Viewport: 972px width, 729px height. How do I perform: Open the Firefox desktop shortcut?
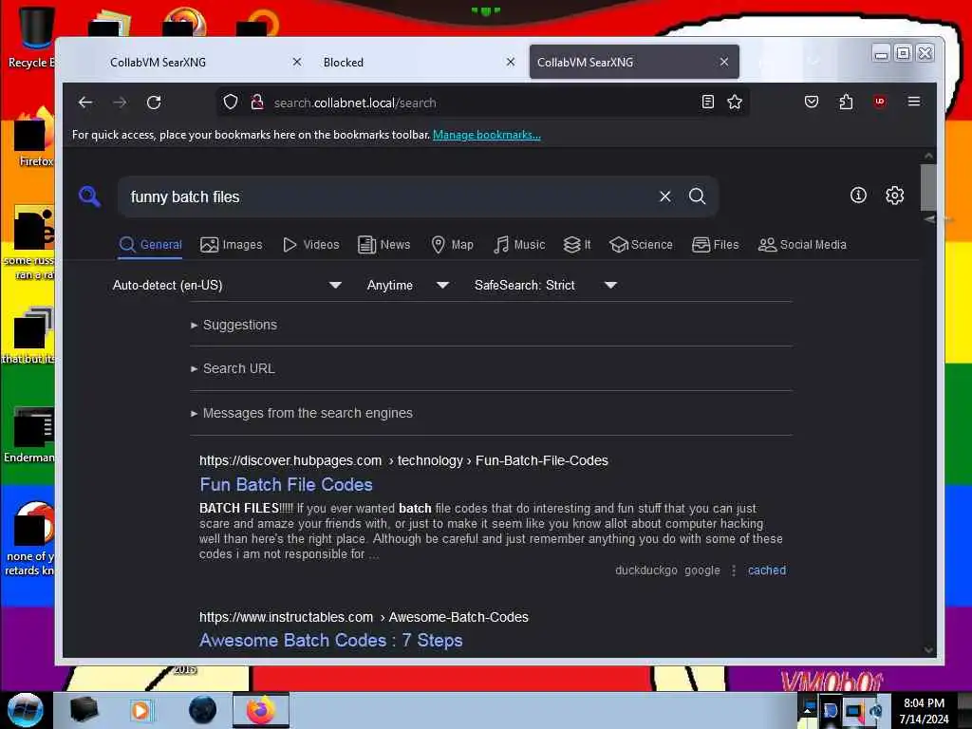(x=35, y=138)
